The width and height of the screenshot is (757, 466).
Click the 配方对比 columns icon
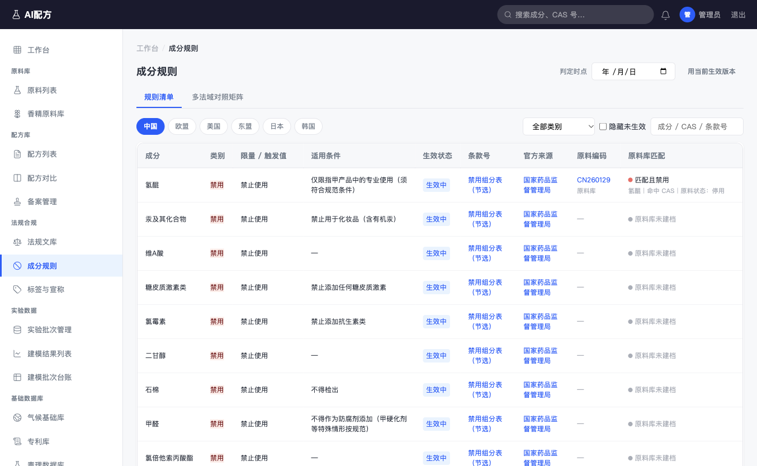pos(17,178)
